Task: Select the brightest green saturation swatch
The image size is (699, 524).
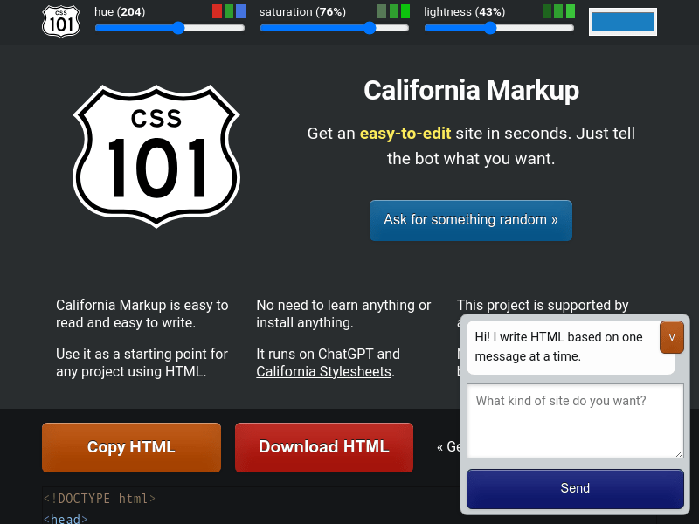Action: pyautogui.click(x=405, y=11)
